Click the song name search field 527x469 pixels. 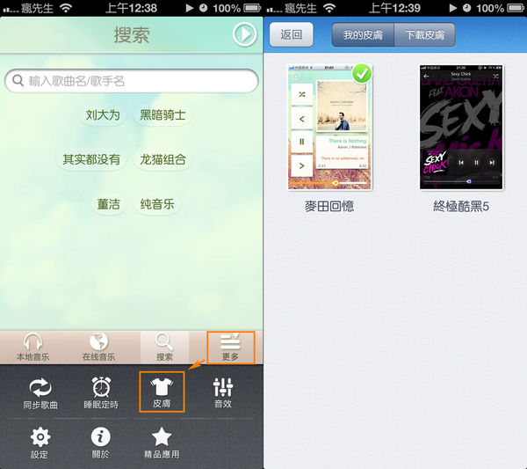132,81
